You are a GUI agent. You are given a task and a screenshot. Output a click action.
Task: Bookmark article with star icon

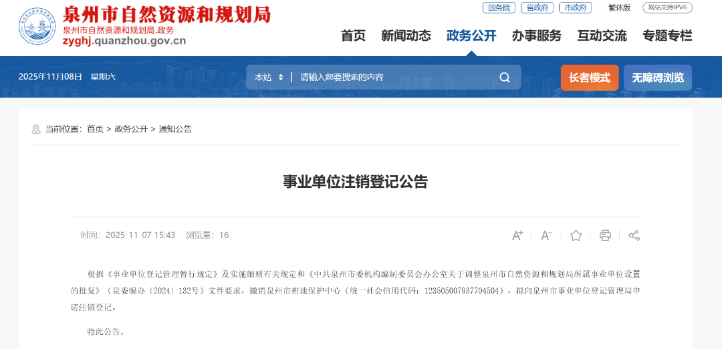click(x=576, y=235)
